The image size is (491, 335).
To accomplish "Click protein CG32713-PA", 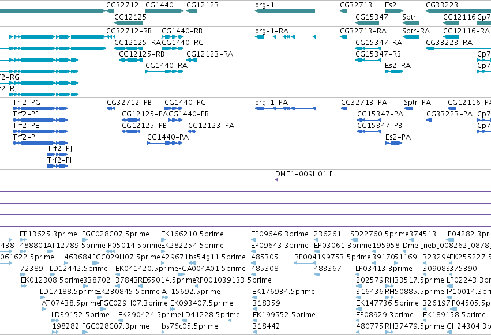I will point(344,108).
